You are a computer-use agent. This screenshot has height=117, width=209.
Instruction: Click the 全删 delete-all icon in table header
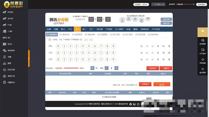[x=165, y=74]
